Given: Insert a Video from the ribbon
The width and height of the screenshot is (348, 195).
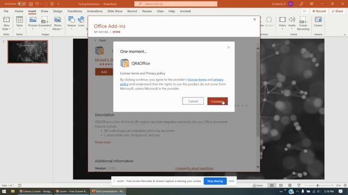Looking at the screenshot, I should coord(282,20).
